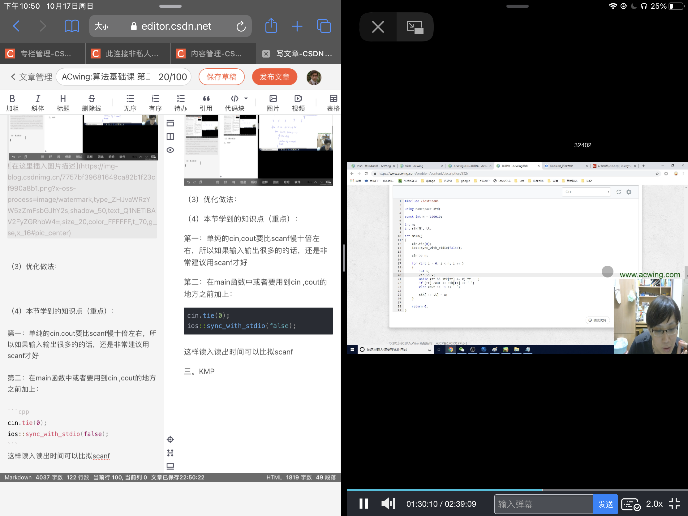Toggle focus mode icon in editor gutter
This screenshot has height=516, width=688.
point(170,453)
